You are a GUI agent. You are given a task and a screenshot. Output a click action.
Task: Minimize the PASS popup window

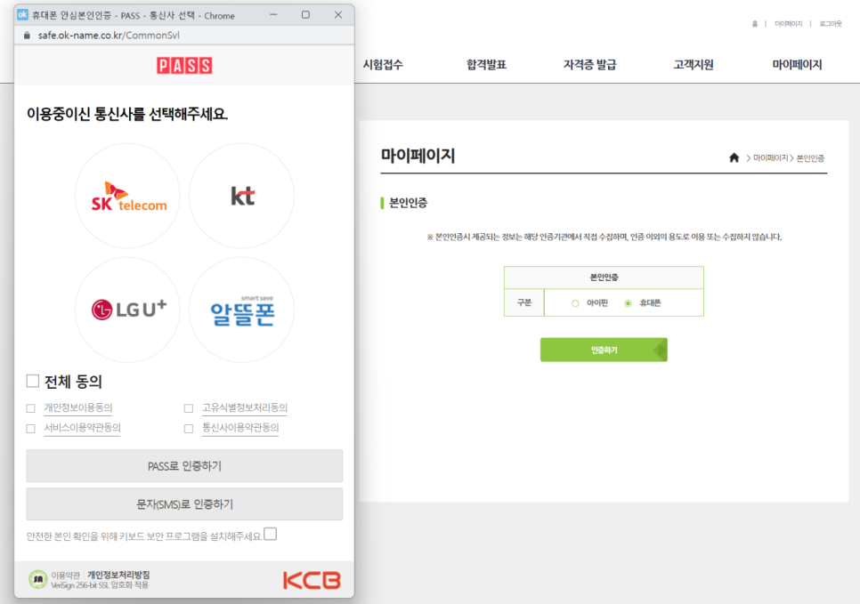[x=273, y=15]
